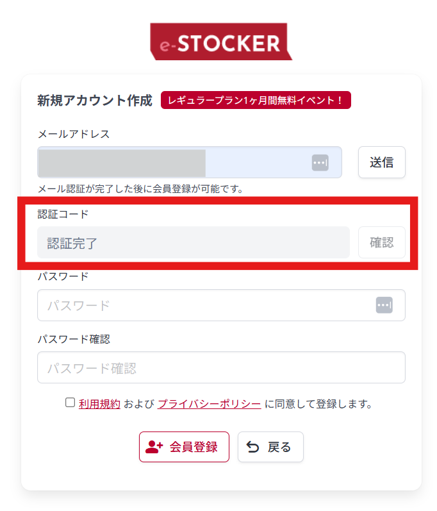Focus the パスワード確認 input field

coord(221,368)
